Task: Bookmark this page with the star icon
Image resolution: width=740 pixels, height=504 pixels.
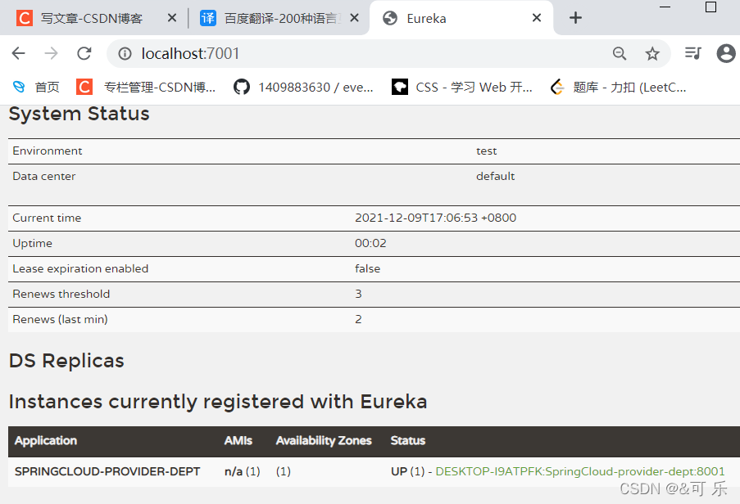Action: click(652, 54)
